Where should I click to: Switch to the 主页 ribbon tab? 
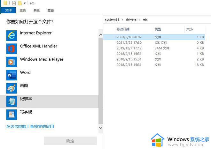23,10
